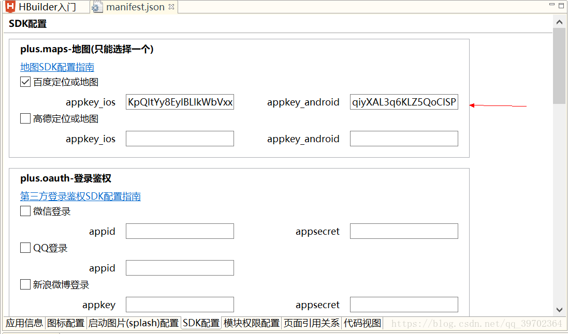Minimize the editor panel
The image size is (568, 334).
coord(552,4)
